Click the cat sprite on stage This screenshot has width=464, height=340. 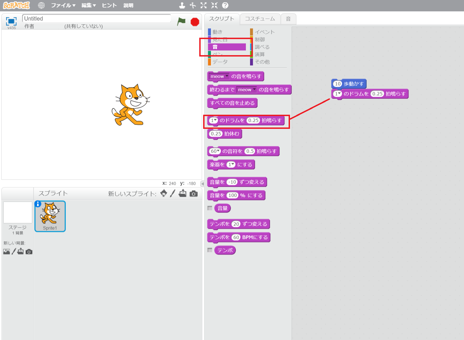pyautogui.click(x=131, y=105)
